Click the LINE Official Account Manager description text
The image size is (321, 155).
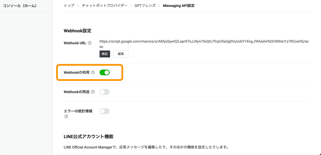click(x=146, y=147)
